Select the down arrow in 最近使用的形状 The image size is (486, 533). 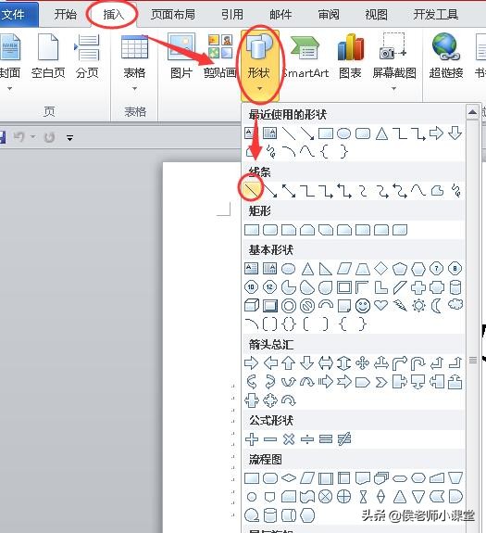click(x=455, y=133)
